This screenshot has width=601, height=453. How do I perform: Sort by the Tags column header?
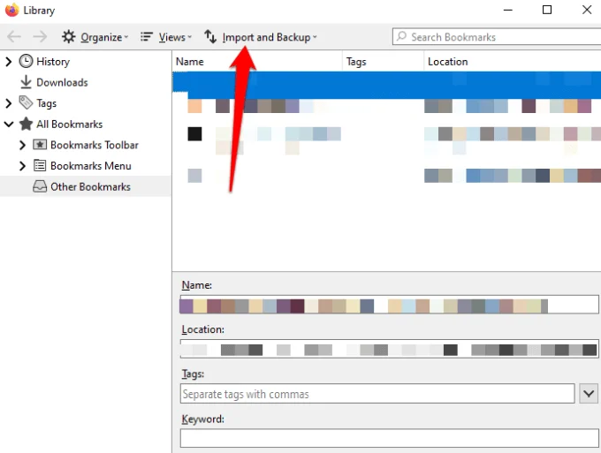coord(383,61)
